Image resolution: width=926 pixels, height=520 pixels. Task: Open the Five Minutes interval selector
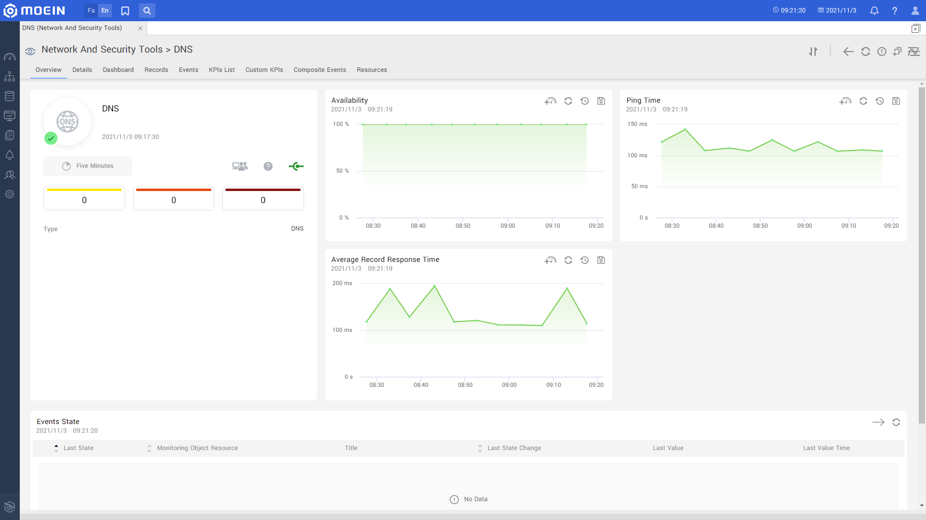88,166
